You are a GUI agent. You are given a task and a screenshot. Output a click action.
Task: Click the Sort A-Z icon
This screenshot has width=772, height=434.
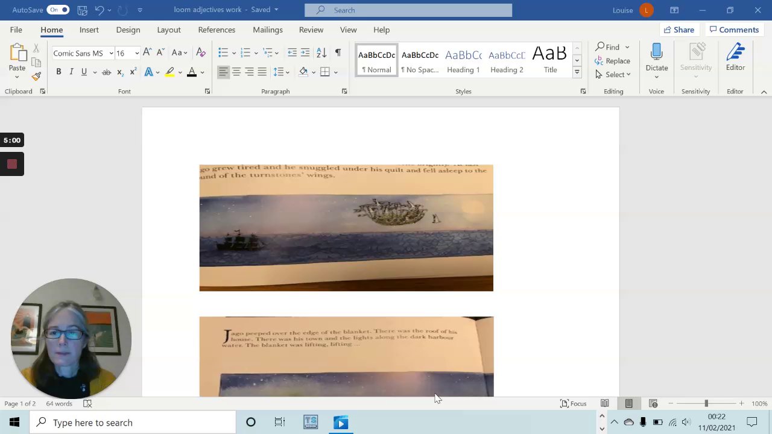coord(321,53)
